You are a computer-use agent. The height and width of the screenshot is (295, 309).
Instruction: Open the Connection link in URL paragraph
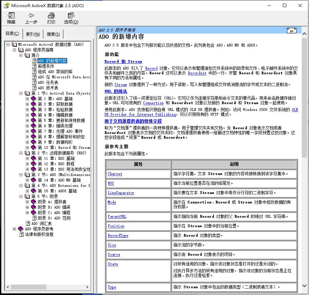click(153, 103)
